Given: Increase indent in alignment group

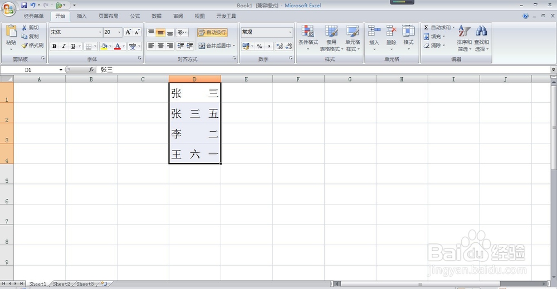Looking at the screenshot, I should [x=190, y=46].
